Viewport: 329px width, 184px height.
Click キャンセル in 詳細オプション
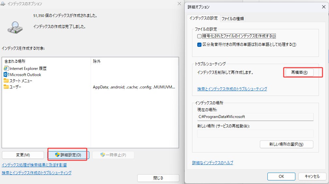312,177
